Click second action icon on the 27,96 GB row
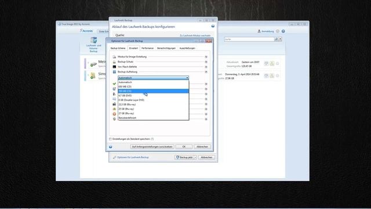 (x=272, y=75)
